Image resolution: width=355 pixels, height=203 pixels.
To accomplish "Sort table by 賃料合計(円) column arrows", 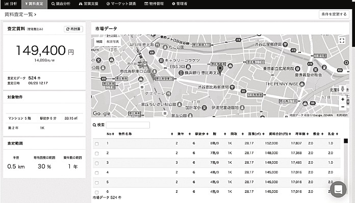I will (x=290, y=134).
